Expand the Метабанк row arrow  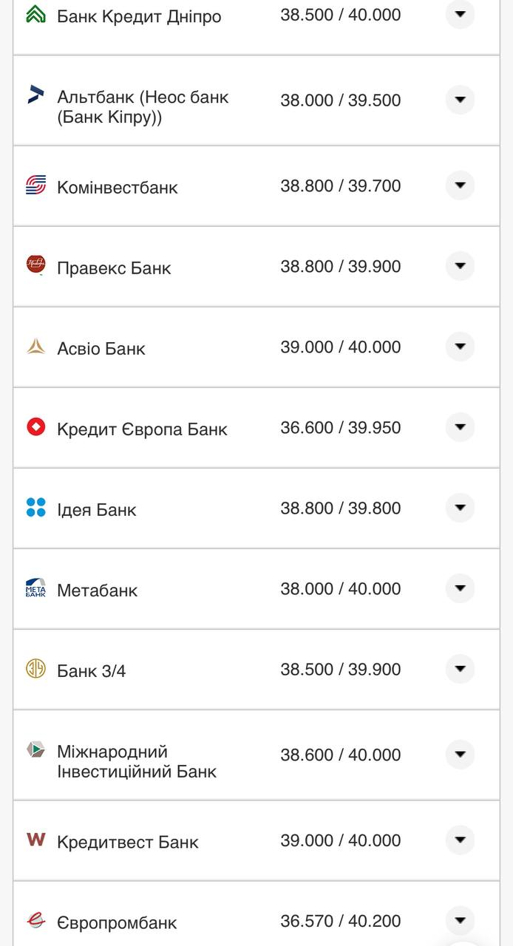(460, 588)
